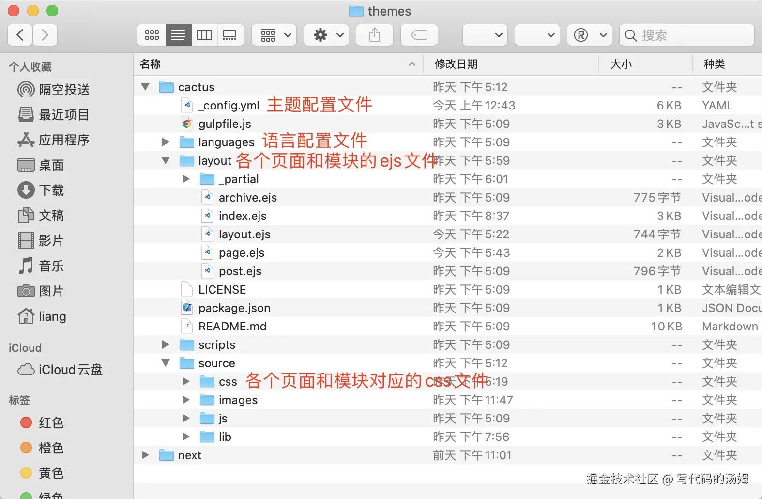Select the layout.ejs file icon
The height and width of the screenshot is (499, 762).
(207, 234)
